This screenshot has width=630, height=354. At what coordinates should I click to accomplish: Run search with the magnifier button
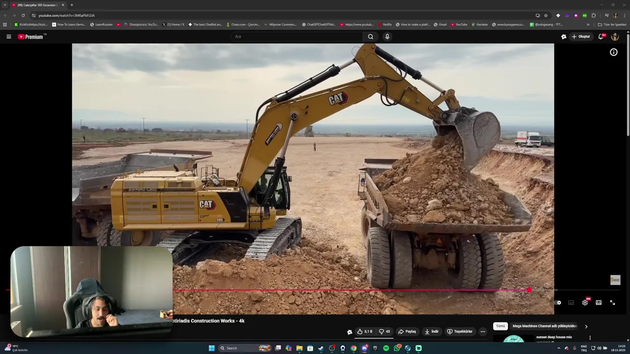click(x=371, y=36)
